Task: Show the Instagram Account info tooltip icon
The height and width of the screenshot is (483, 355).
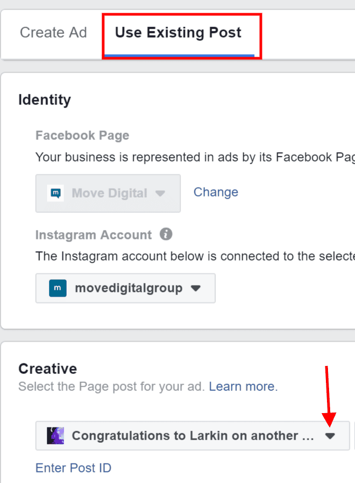Action: (x=166, y=234)
